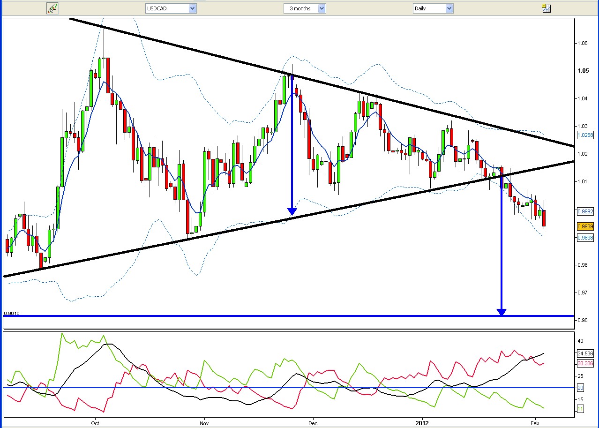Click the 1.05 price axis label

tap(583, 71)
